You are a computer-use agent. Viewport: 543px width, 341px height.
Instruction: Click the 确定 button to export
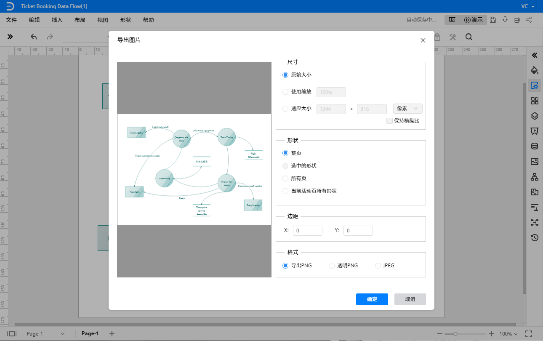[x=372, y=299]
